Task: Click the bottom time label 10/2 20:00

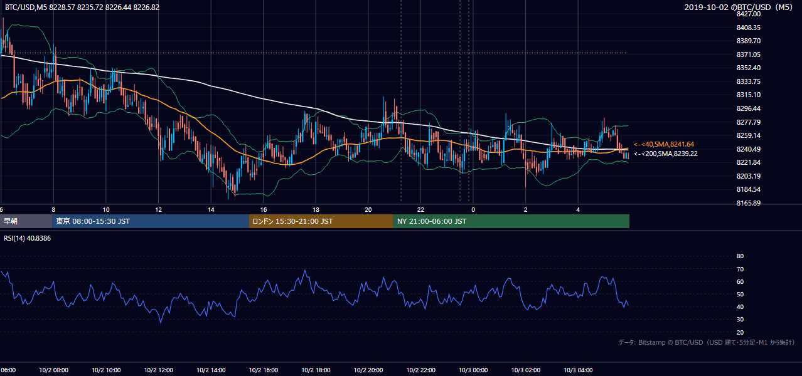Action: (368, 370)
